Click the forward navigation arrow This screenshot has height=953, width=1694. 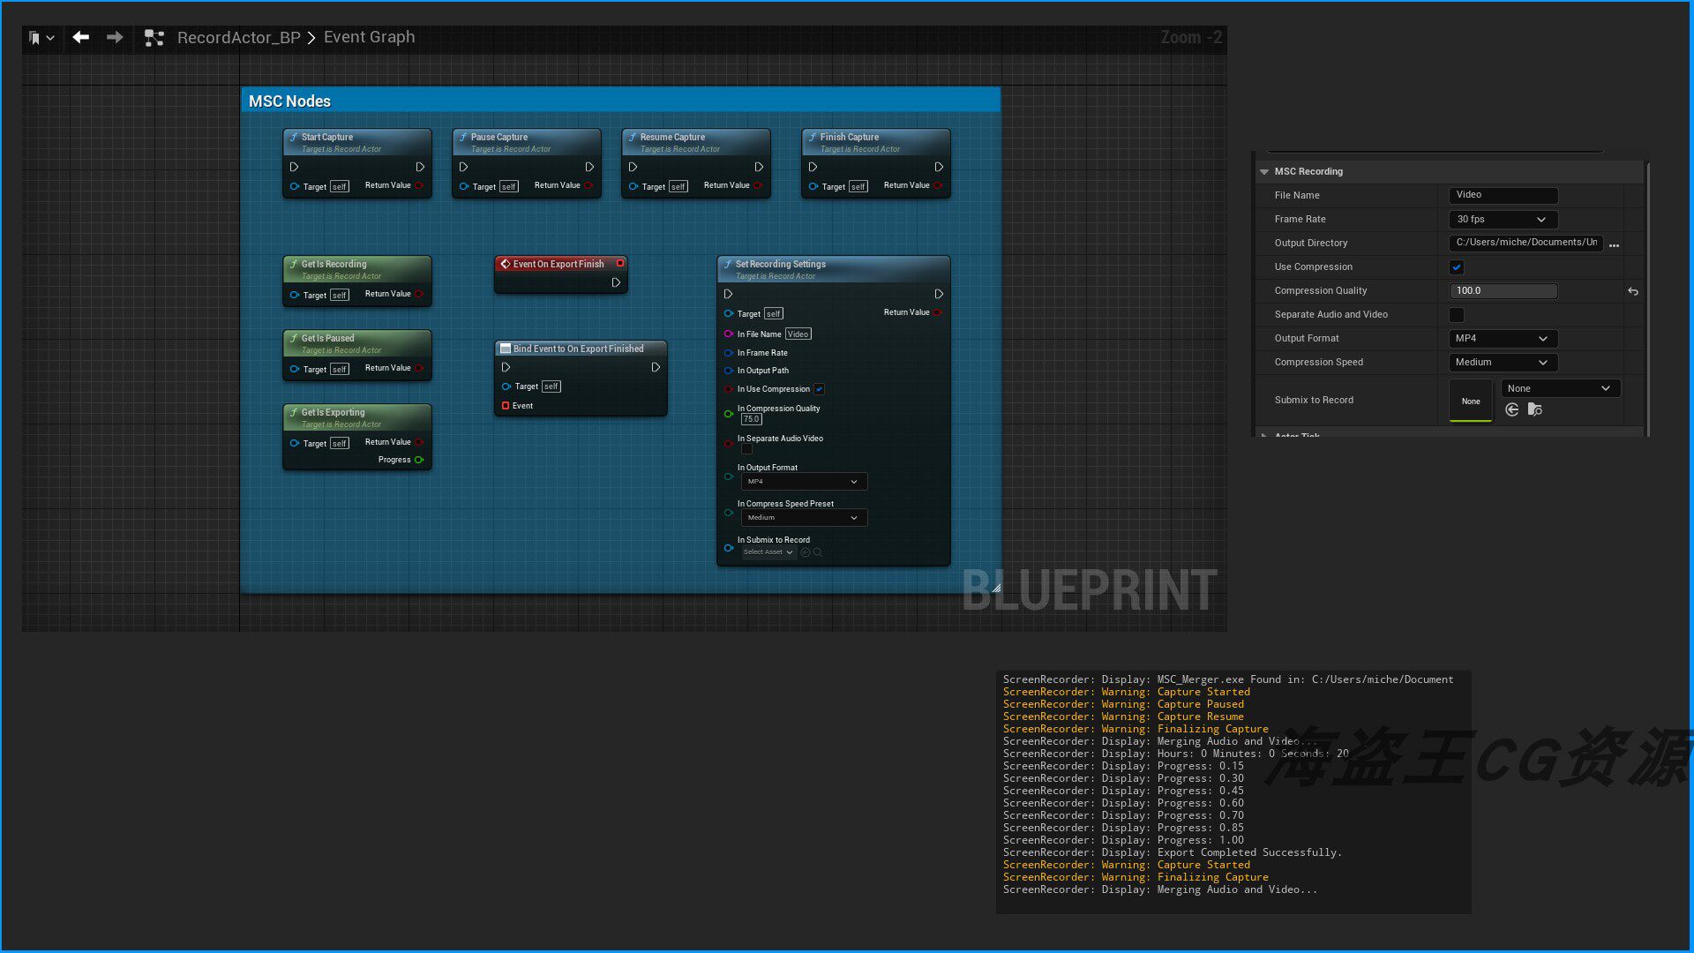tap(115, 37)
